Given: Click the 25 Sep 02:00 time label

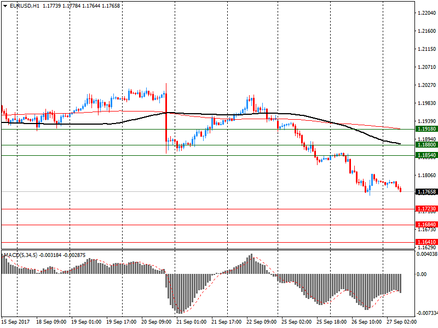Looking at the screenshot, I should coord(296,322).
